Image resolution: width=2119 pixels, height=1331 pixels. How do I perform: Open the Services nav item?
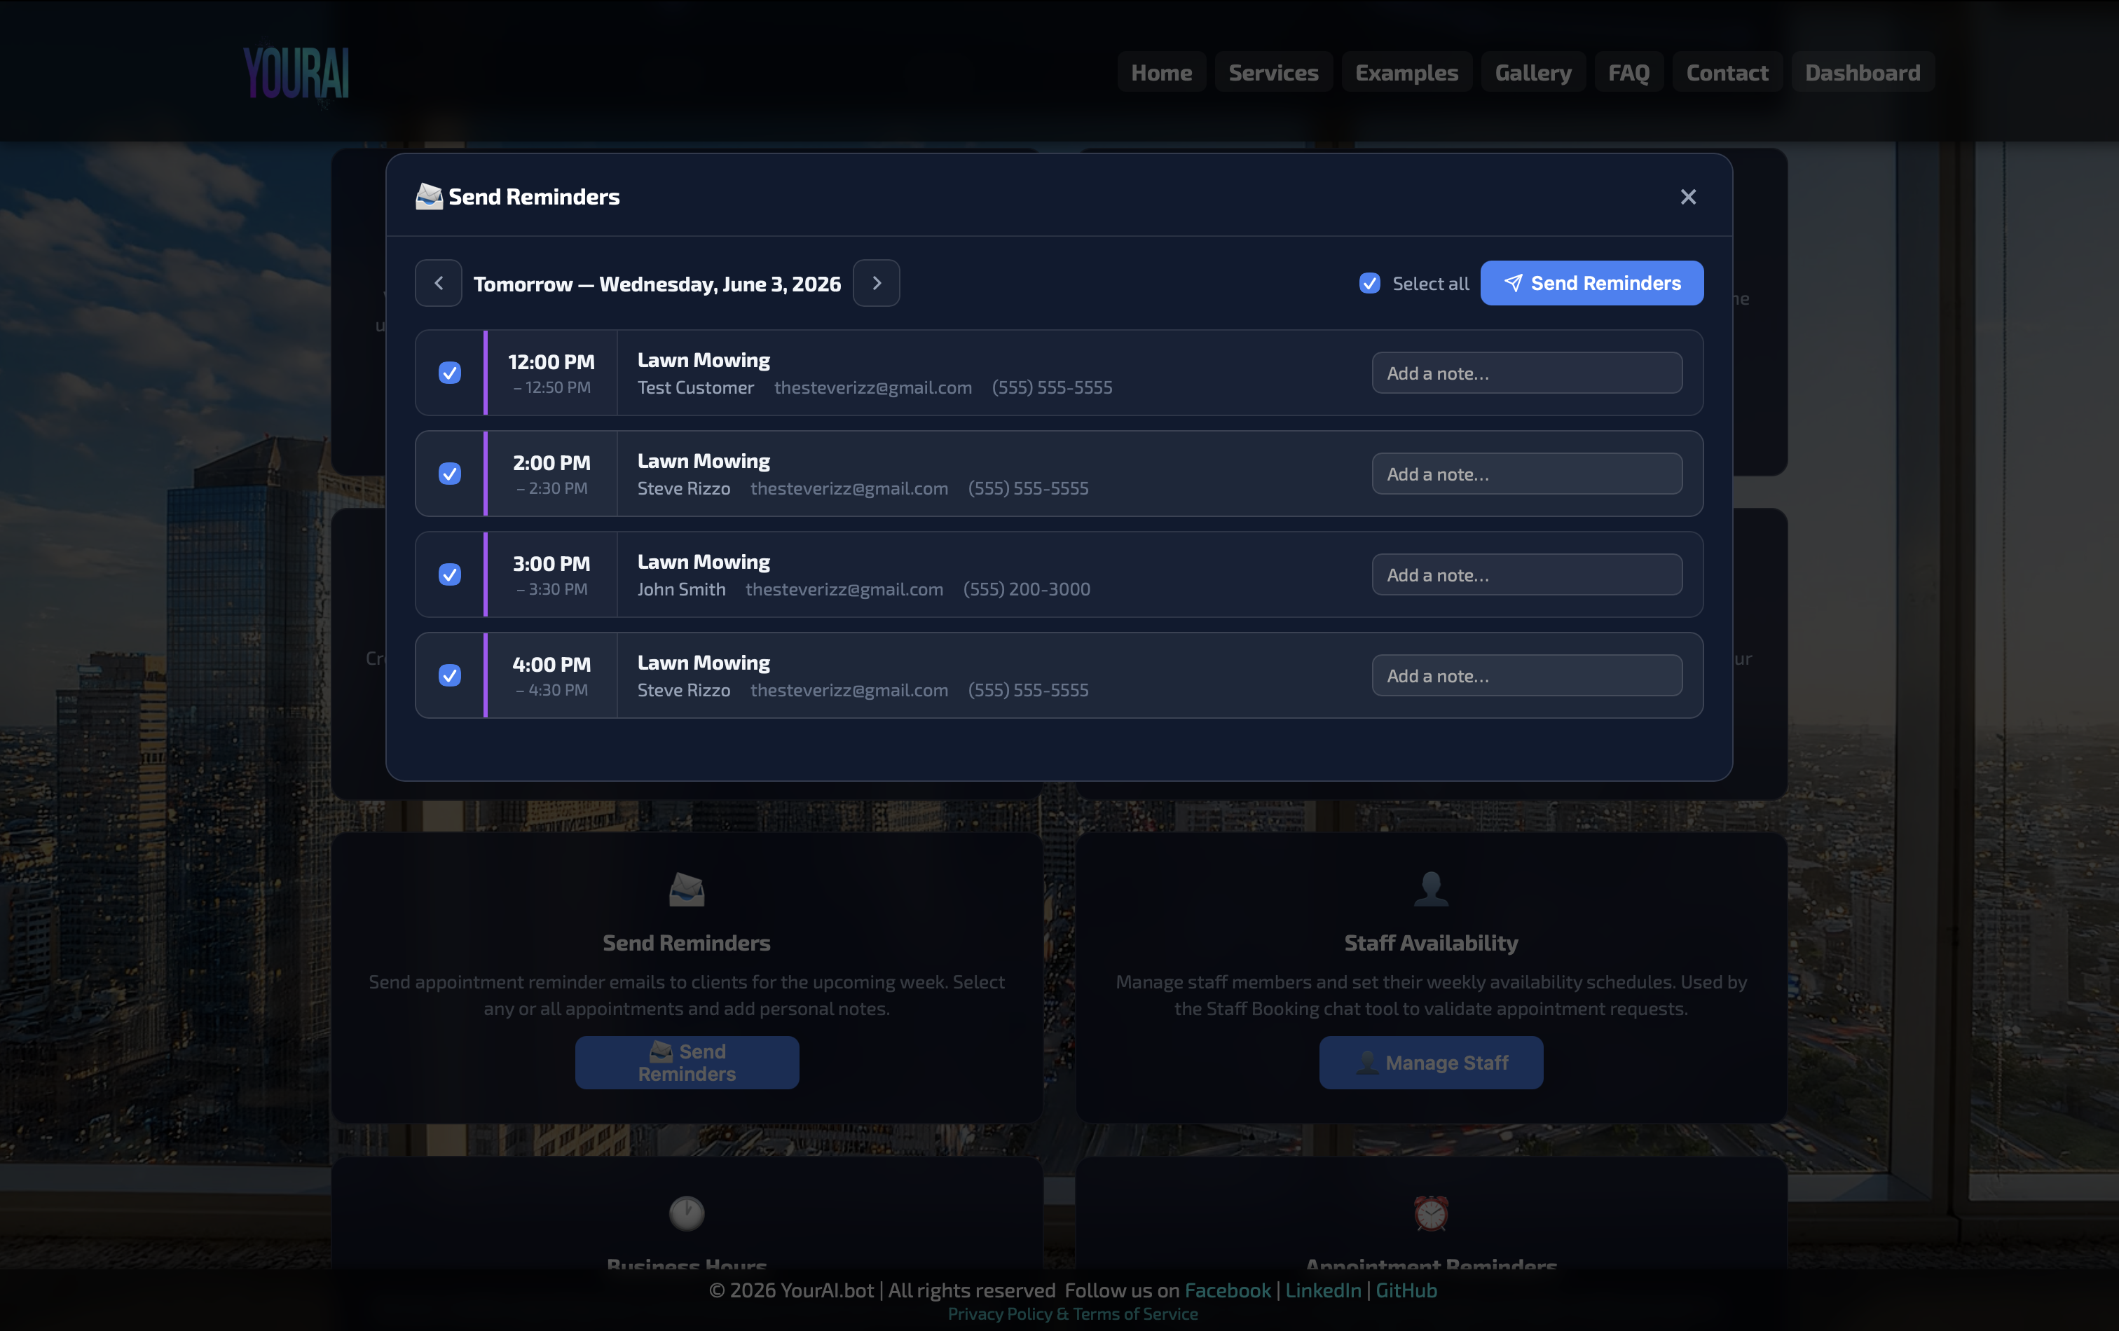1273,72
